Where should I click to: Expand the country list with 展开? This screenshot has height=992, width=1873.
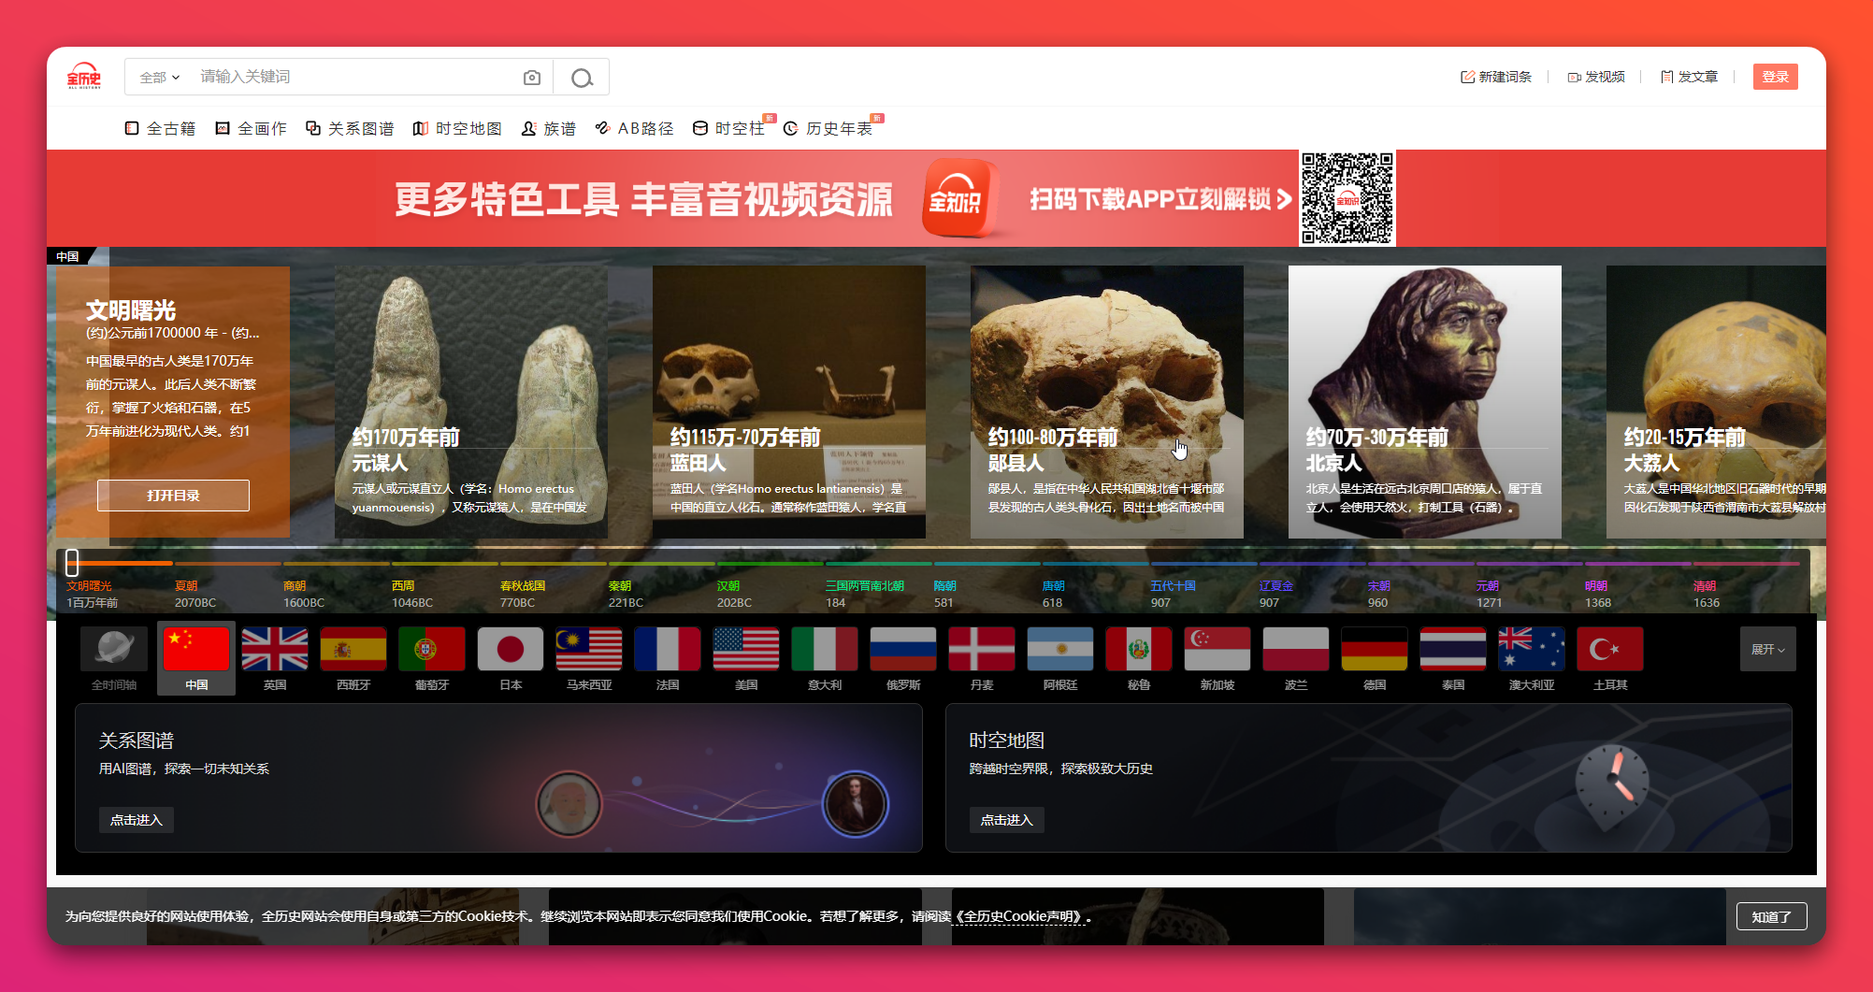click(1767, 649)
